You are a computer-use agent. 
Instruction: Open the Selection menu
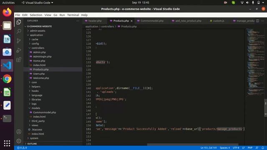pyautogui.click(x=36, y=15)
